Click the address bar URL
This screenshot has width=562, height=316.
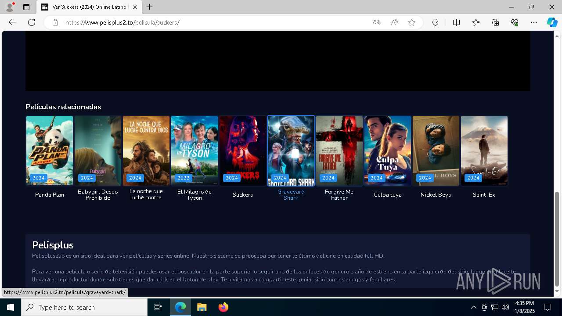[122, 22]
